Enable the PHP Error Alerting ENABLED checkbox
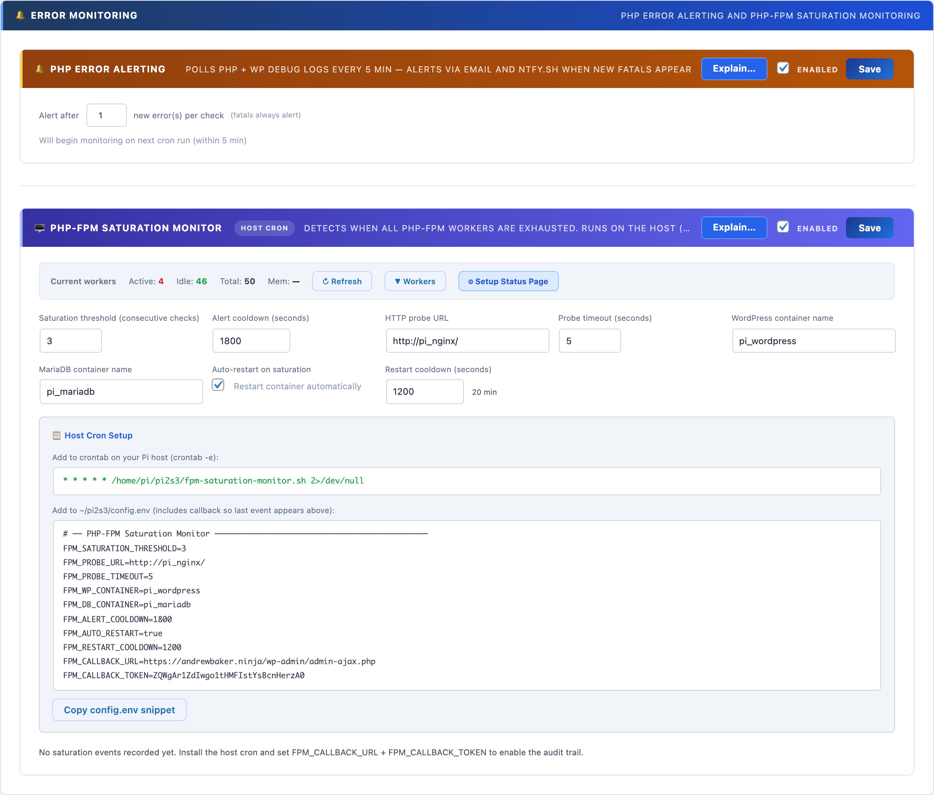This screenshot has width=934, height=795. click(783, 68)
